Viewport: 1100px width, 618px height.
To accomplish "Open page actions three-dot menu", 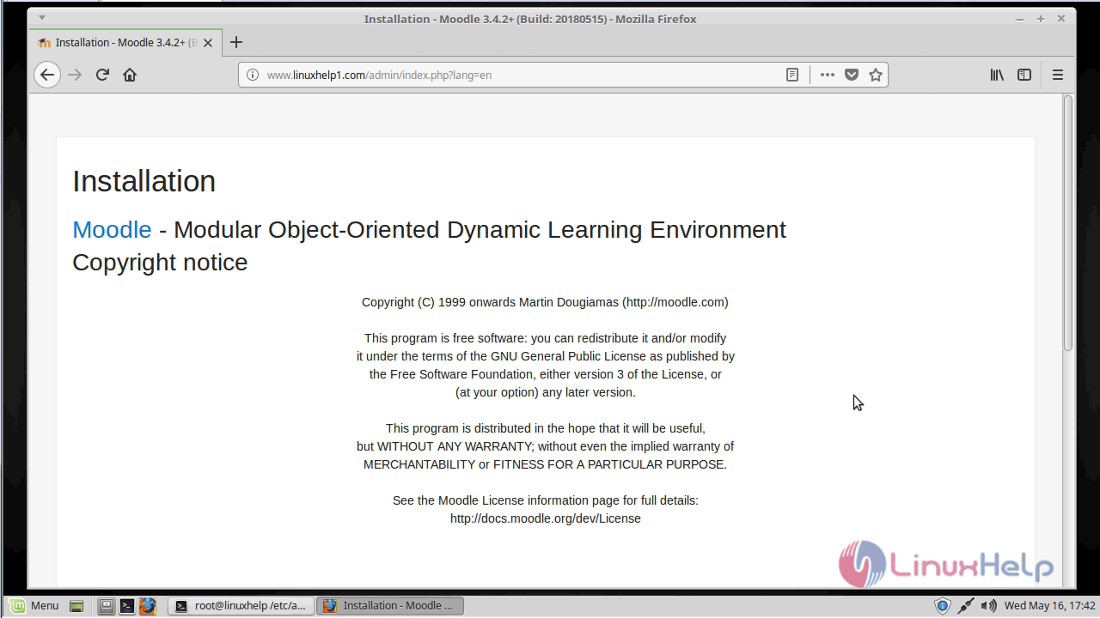I will (827, 75).
